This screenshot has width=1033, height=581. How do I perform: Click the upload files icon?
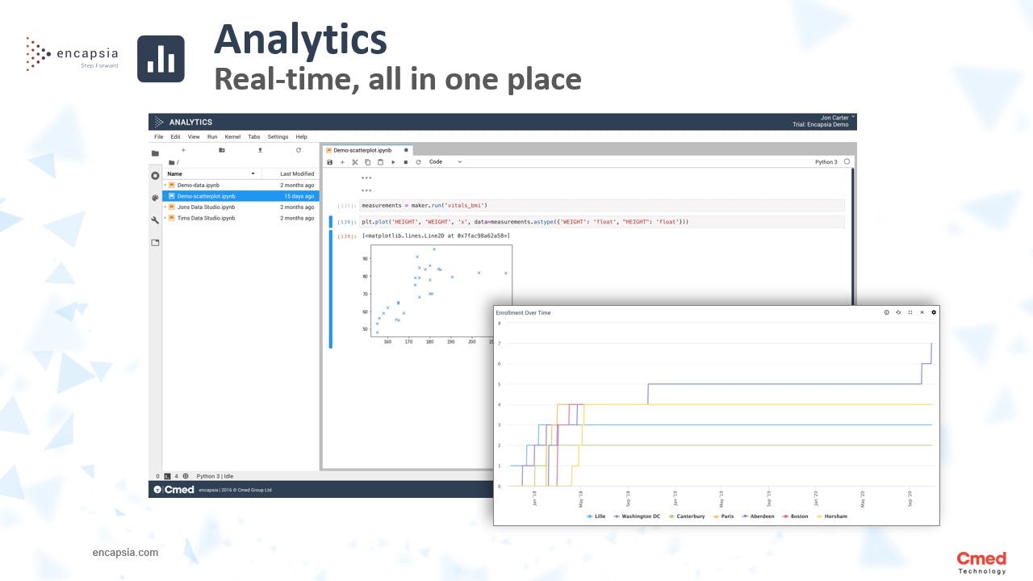pos(260,150)
